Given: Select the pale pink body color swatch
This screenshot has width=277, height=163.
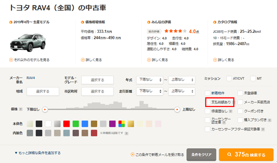Looking at the screenshot, I should (158, 124).
